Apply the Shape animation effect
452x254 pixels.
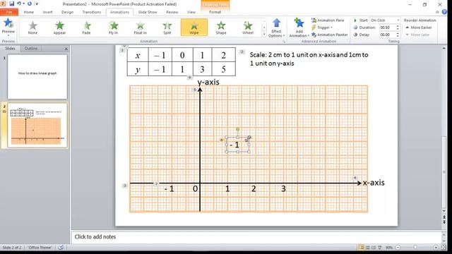221,28
